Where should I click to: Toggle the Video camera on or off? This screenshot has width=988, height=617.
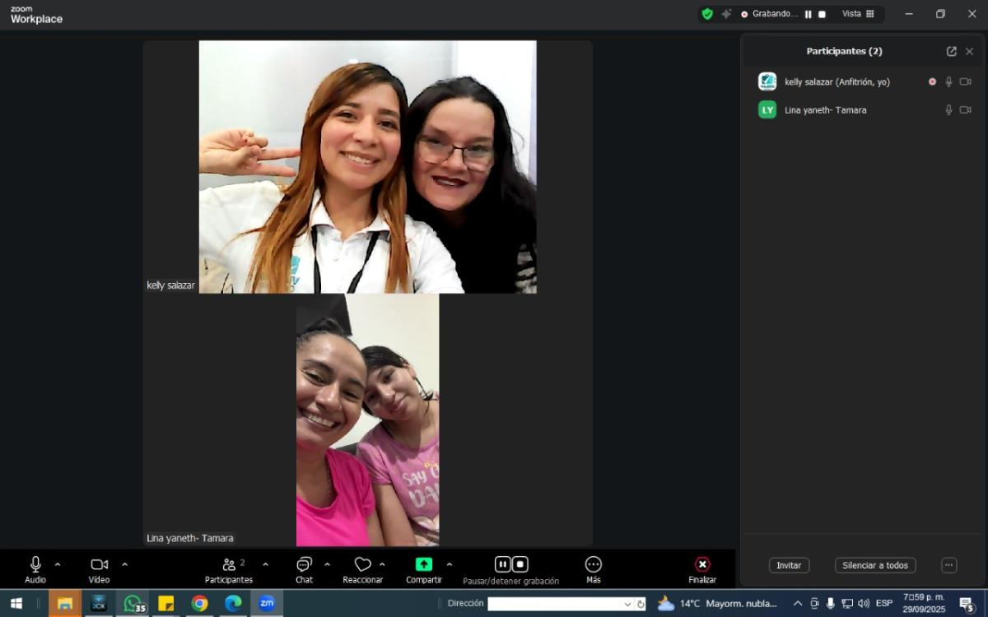click(x=99, y=564)
